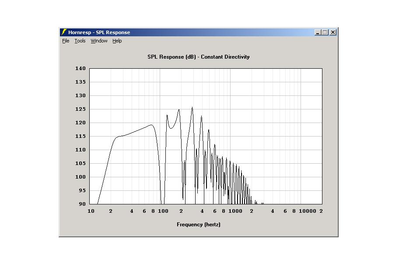Screen dimensions: 420x274
Task: Click the 90 dB axis value
Action: (82, 204)
